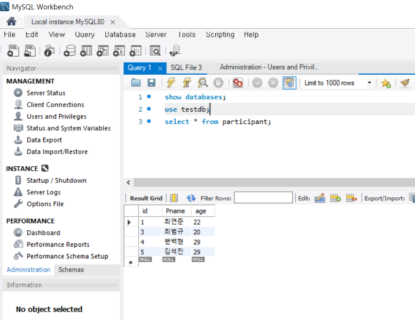Close the Local instance MySQL80 tab

click(x=113, y=22)
